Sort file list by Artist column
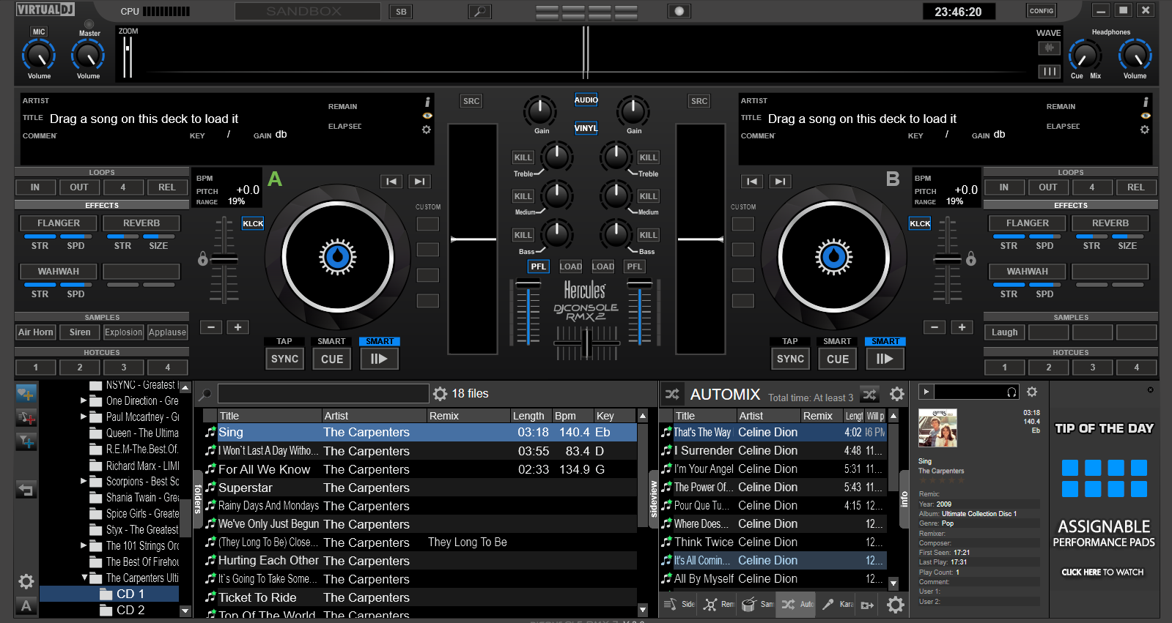 [x=374, y=416]
